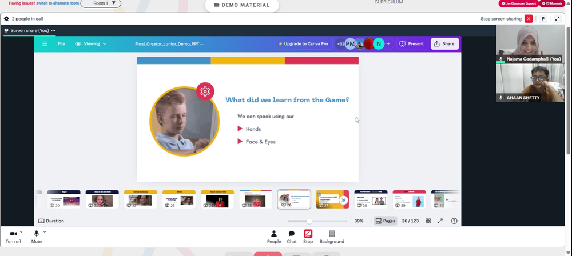Click the Share button

tap(444, 44)
